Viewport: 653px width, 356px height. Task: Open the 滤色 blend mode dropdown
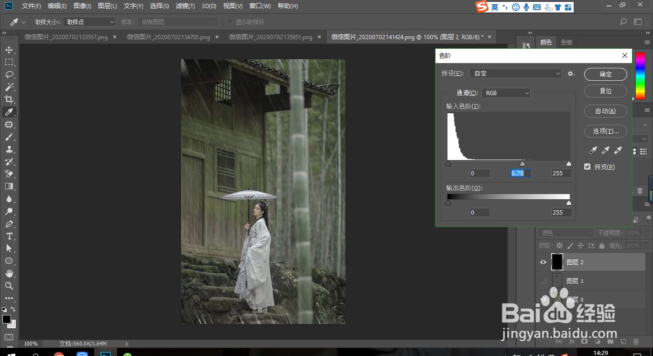tap(566, 233)
